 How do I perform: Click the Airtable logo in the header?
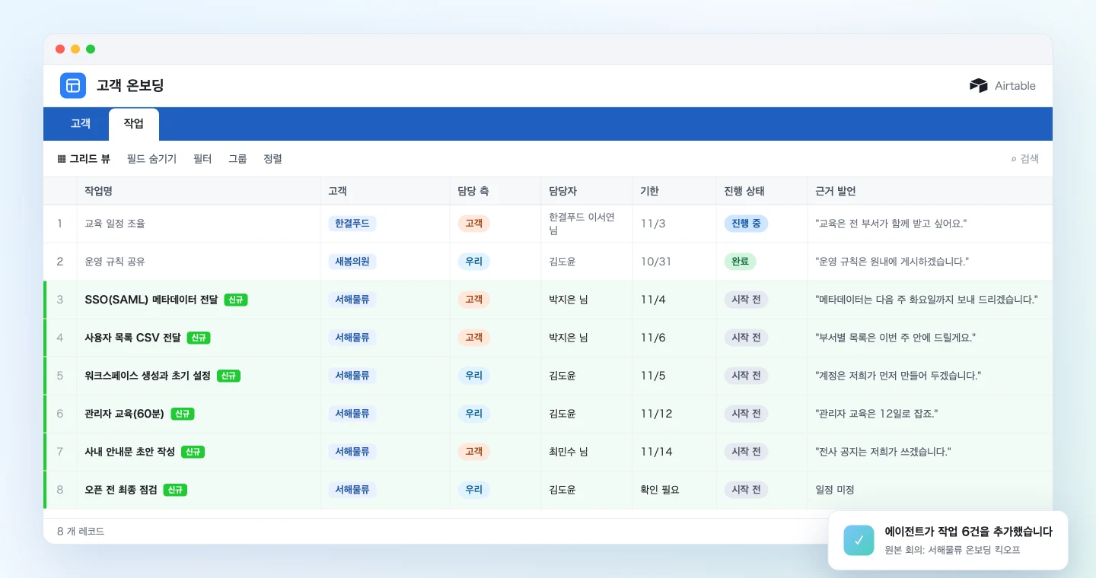(1002, 86)
